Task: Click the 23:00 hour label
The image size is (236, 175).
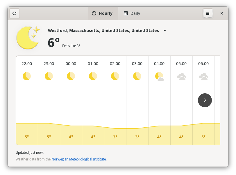Action: [x=49, y=64]
